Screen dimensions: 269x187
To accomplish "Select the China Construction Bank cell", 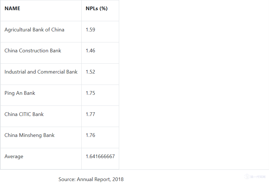I will click(33, 51).
